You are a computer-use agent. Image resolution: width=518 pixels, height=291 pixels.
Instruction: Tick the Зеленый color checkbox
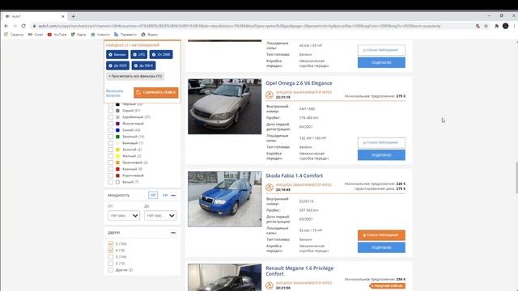[111, 137]
